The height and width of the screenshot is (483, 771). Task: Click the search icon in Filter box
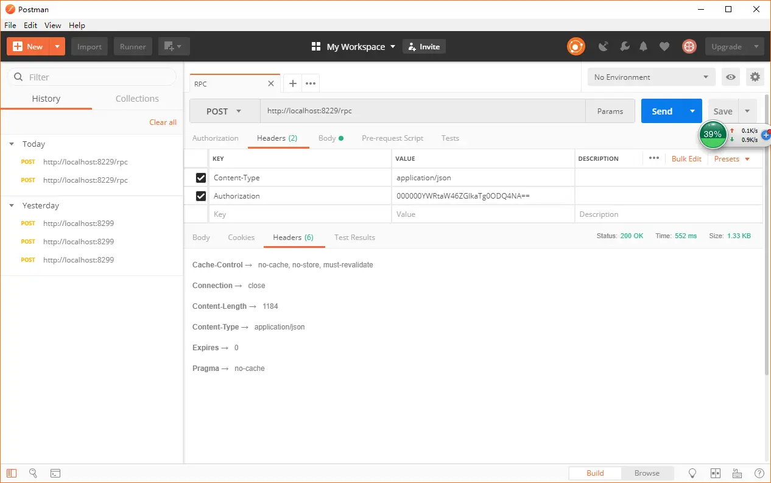point(18,77)
